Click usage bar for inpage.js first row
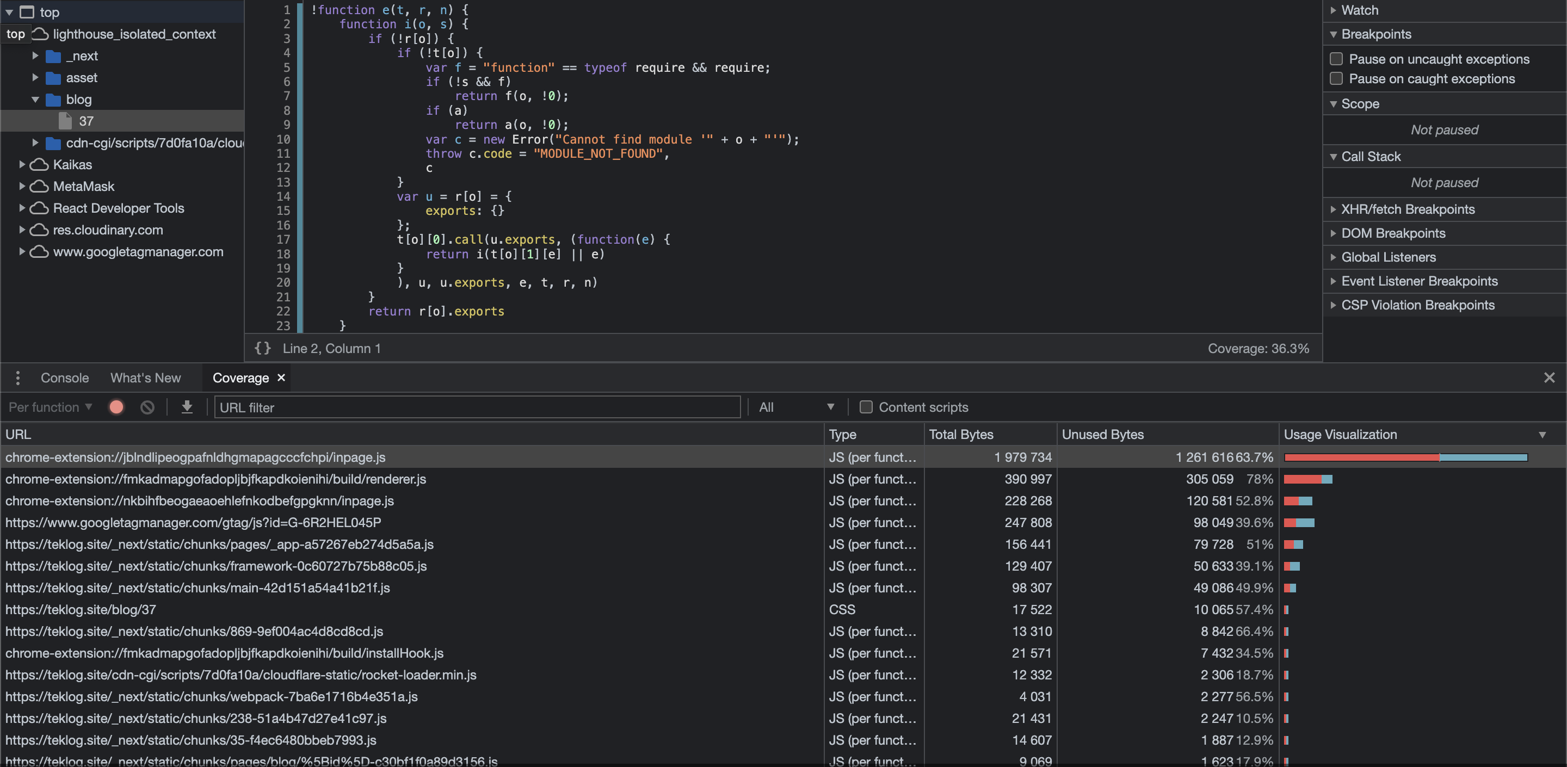 pyautogui.click(x=1405, y=457)
